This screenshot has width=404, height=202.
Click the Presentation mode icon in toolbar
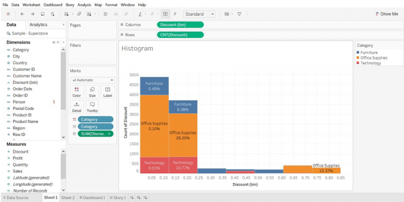[239, 14]
